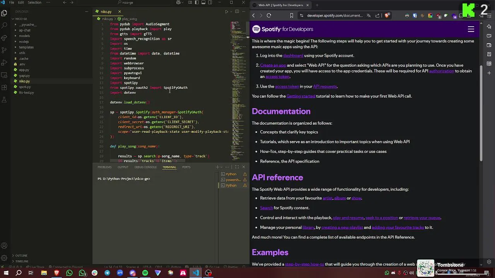Select the powershell terminal in terminal list
495x278 pixels.
pyautogui.click(x=234, y=180)
